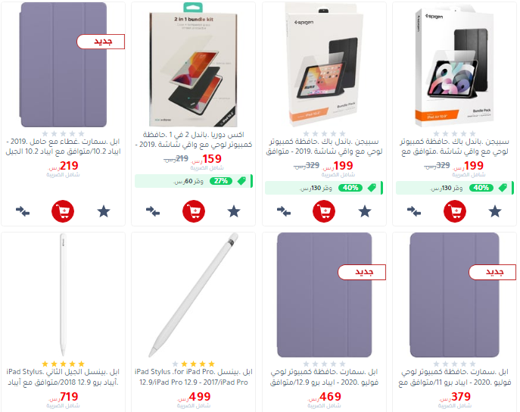Viewport: 520px width, 412px height.
Task: Click the 159 price on X-Doria bundle
Action: [212, 159]
